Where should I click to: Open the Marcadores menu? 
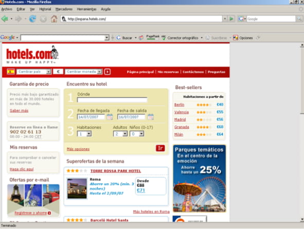click(x=64, y=9)
